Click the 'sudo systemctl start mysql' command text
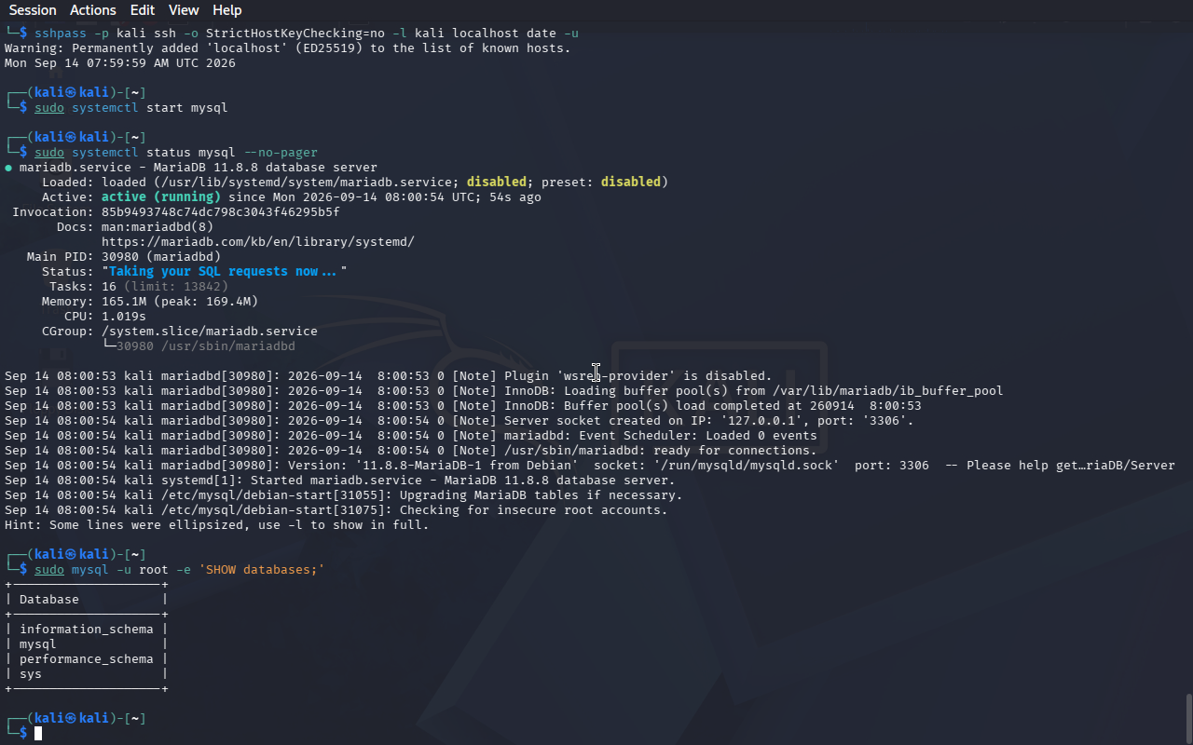1193x745 pixels. (x=131, y=107)
